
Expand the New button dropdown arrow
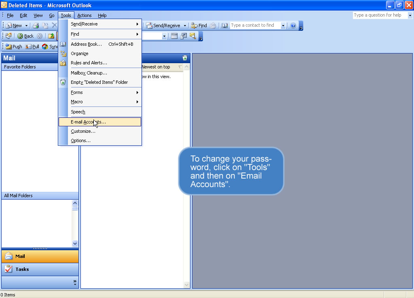point(27,26)
